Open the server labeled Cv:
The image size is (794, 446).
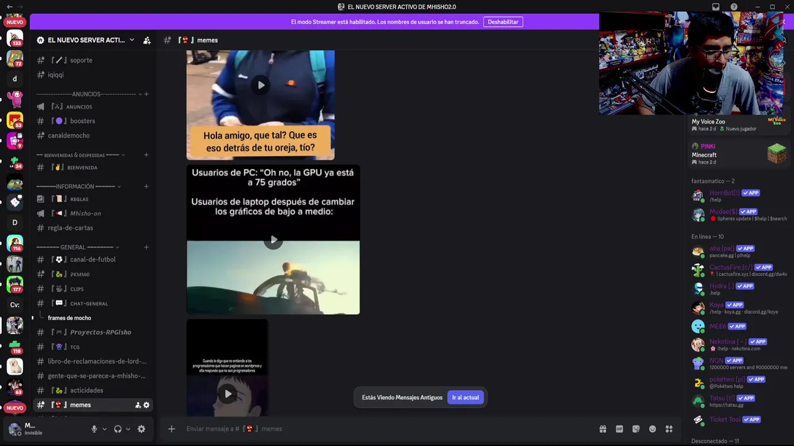coord(15,305)
